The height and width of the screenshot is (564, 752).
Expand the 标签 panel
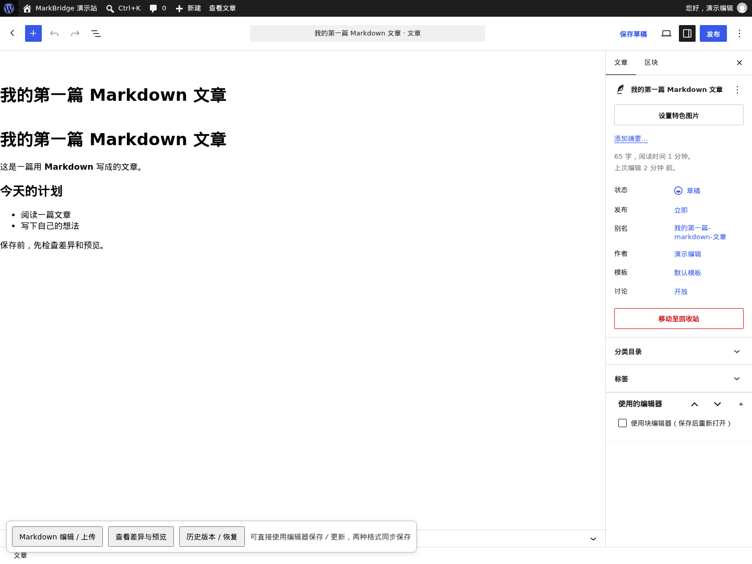pyautogui.click(x=679, y=379)
